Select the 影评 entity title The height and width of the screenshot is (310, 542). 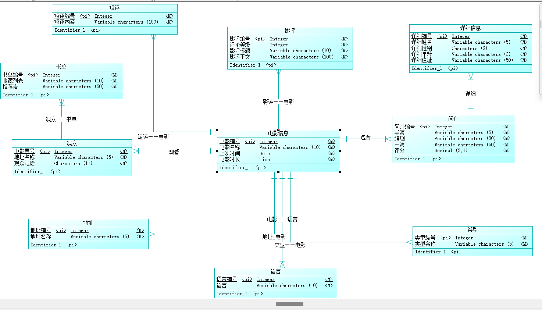pos(290,31)
